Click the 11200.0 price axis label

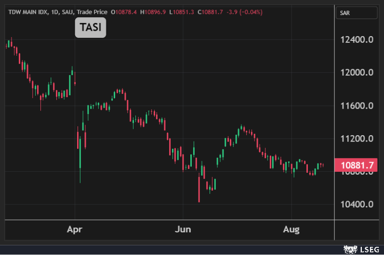tap(357, 139)
